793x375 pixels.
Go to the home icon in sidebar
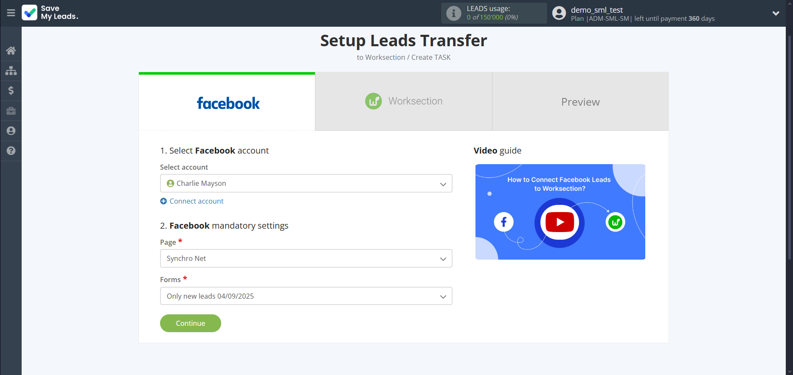11,50
